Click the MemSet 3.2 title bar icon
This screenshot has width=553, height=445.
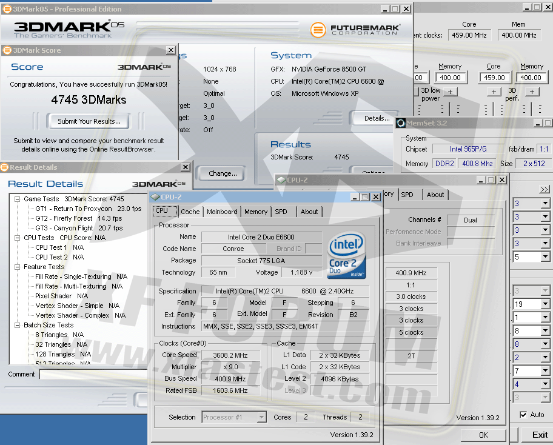tap(400, 123)
